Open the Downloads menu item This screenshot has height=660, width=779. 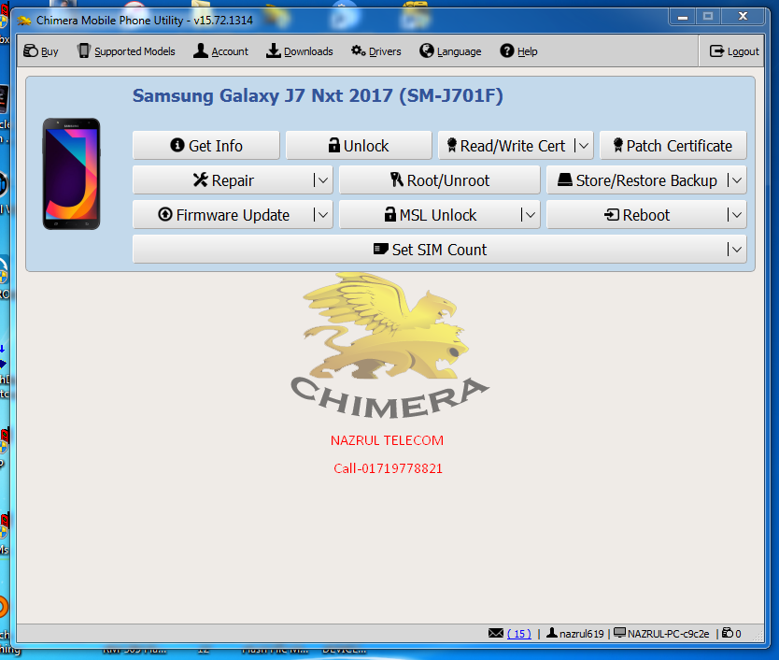tap(299, 51)
